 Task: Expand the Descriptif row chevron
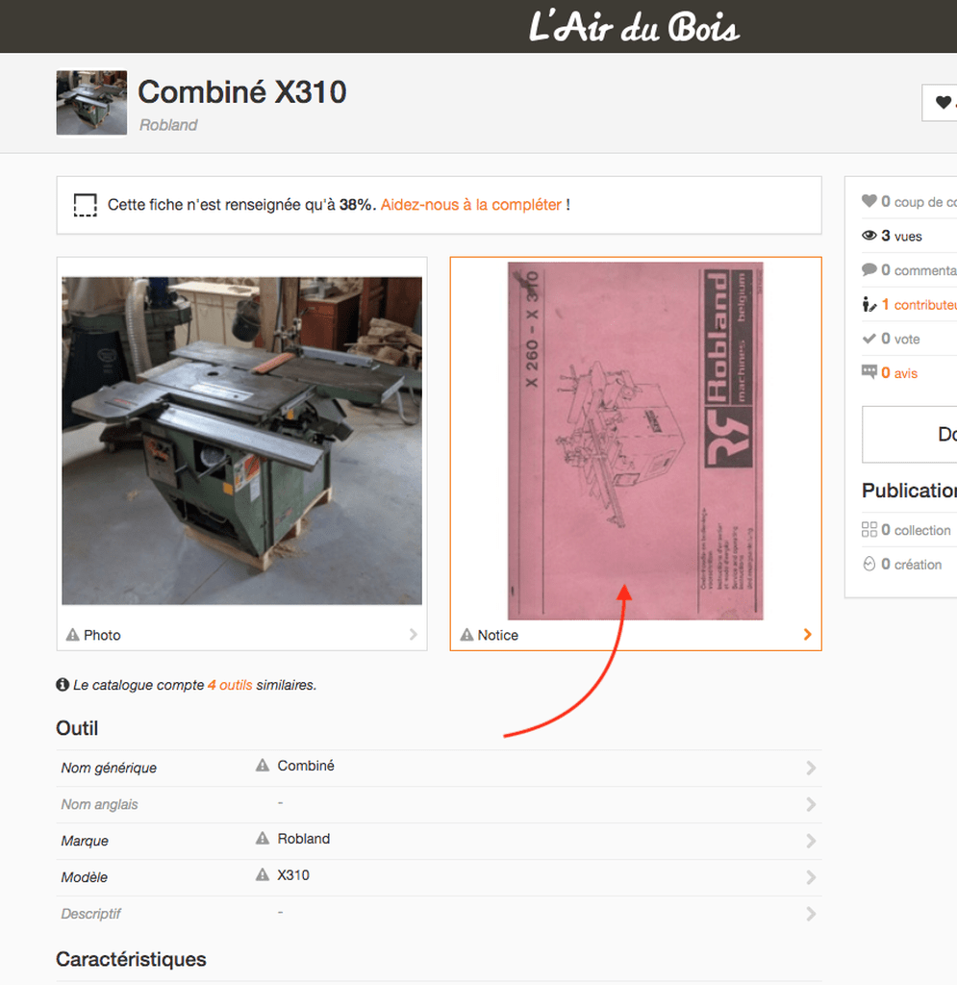[811, 914]
